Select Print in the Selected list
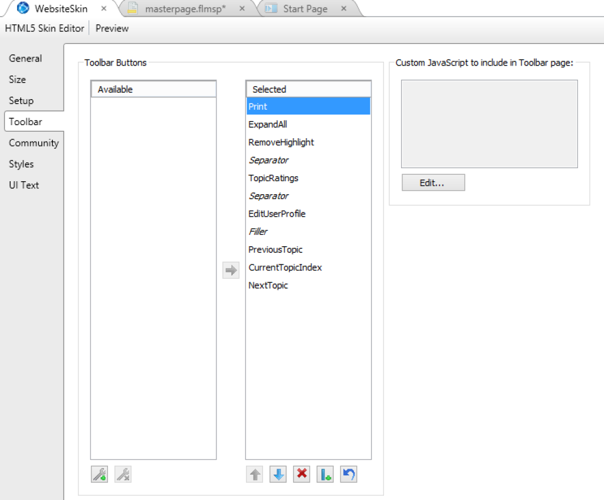 point(308,106)
